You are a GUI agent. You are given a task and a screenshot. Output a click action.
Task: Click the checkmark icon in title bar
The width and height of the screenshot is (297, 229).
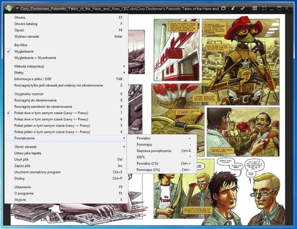pyautogui.click(x=242, y=8)
